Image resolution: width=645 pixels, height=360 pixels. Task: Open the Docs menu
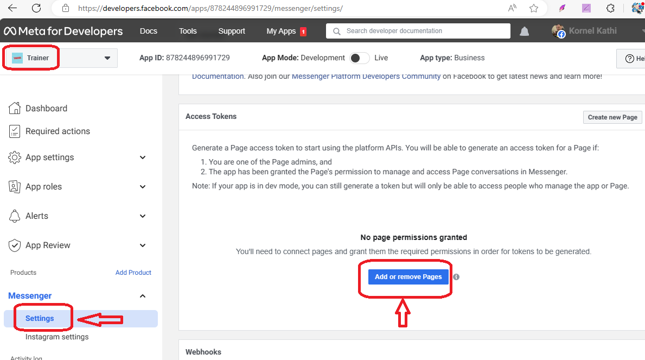click(149, 31)
